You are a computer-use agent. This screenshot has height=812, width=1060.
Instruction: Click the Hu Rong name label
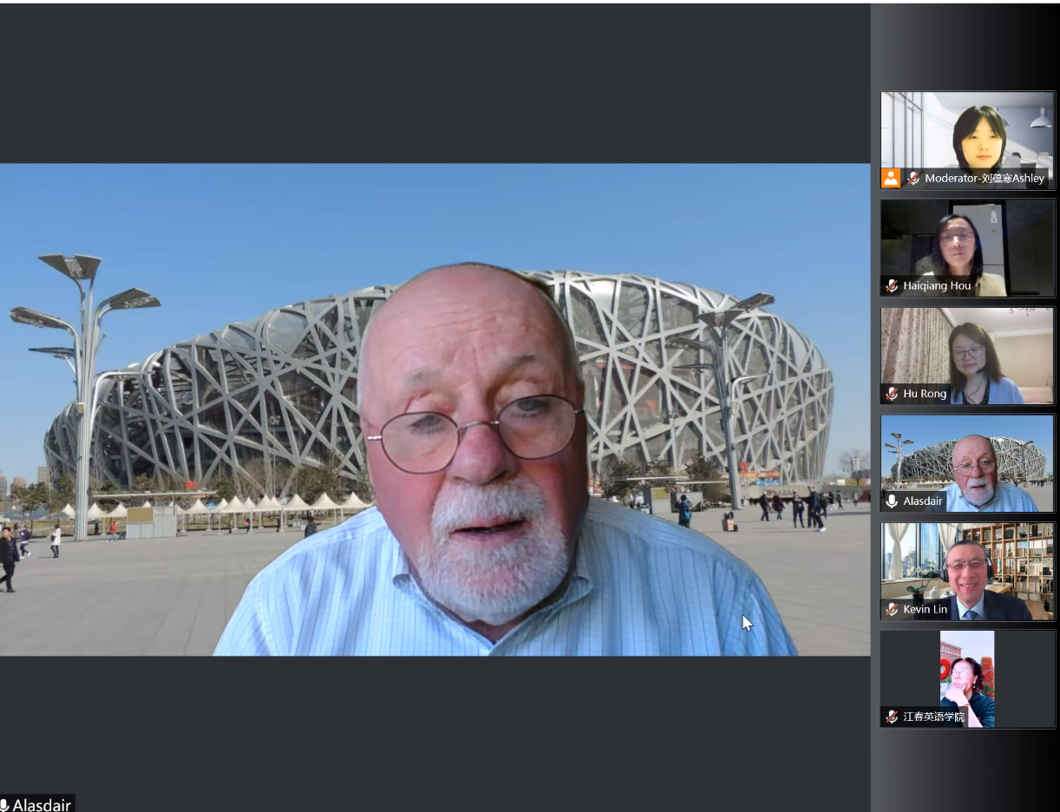point(925,394)
